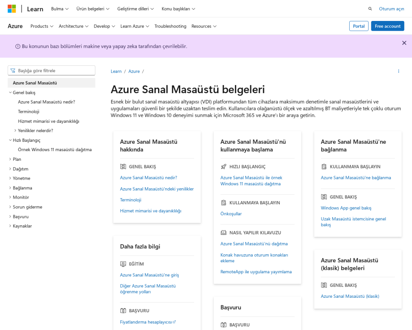This screenshot has height=330, width=412.
Task: Open Terminoloji in the sidebar
Action: coord(29,112)
